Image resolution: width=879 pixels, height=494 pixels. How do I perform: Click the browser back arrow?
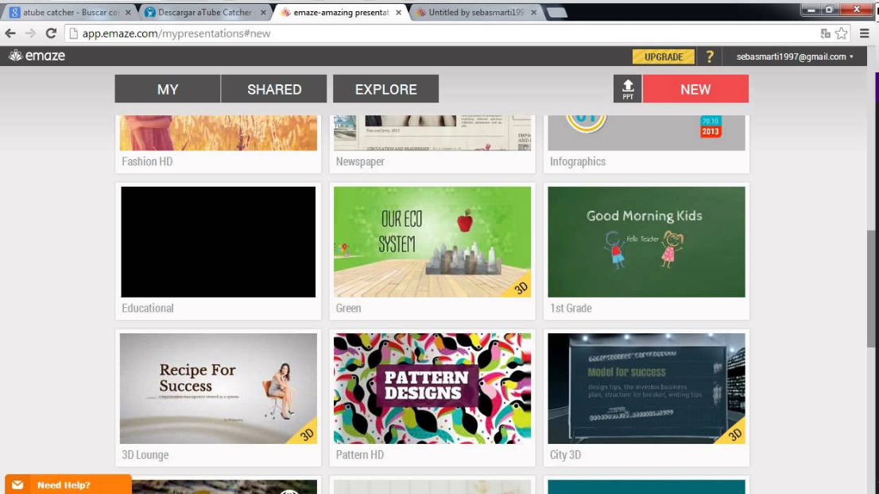tap(10, 33)
